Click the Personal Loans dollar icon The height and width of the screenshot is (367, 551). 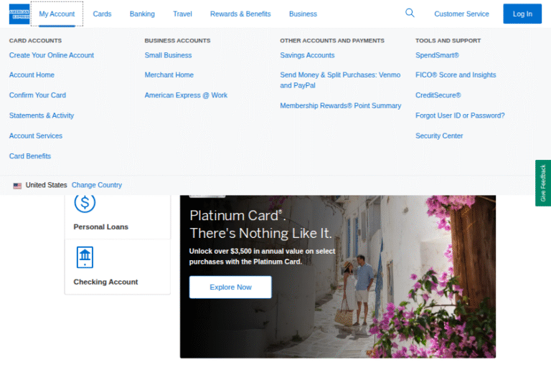(85, 203)
